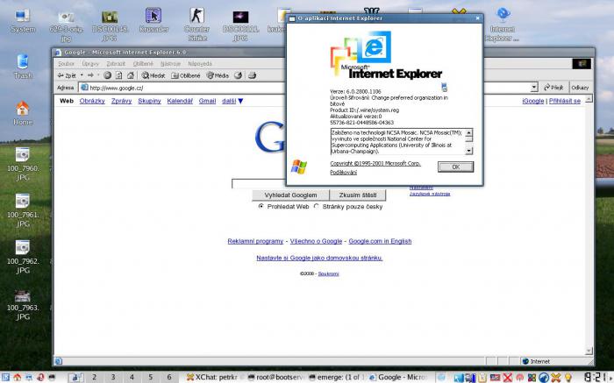
Task: Open DSC00148.JPG desktop file
Action: 110,25
